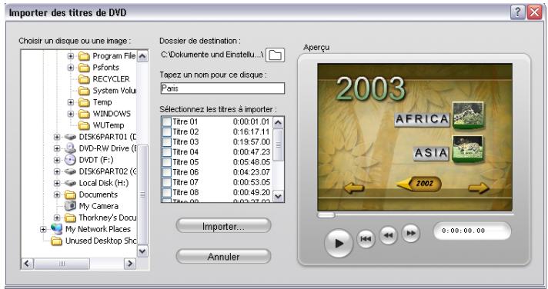Click the disc name field containing Paris

[222, 88]
